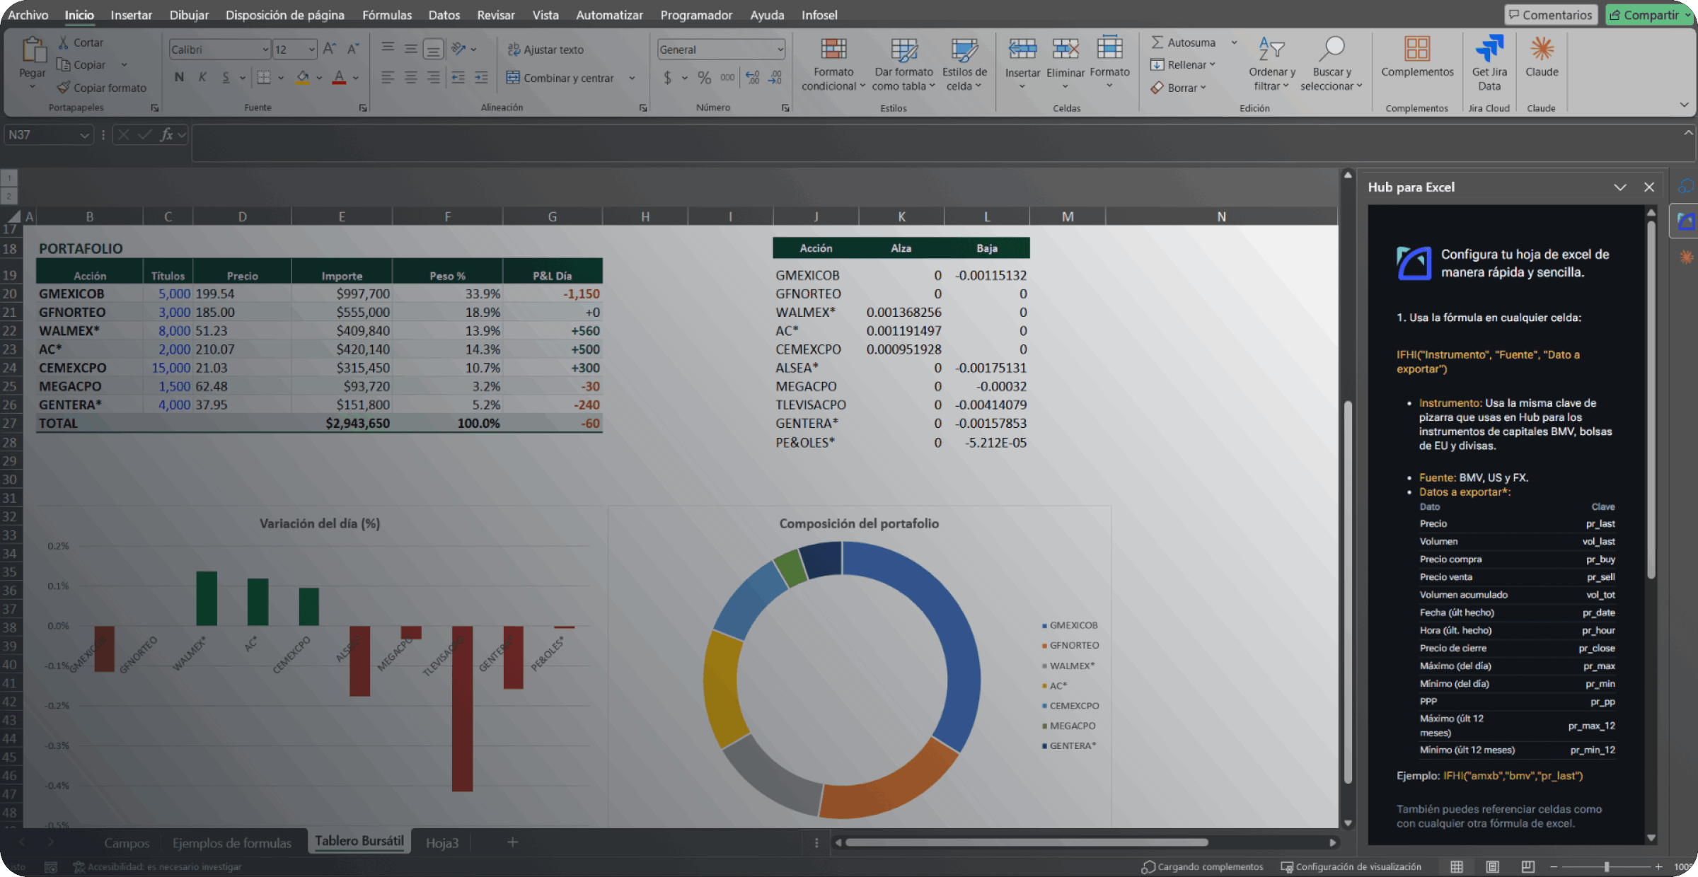The width and height of the screenshot is (1698, 877).
Task: Click the Insertar cells icon
Action: click(1022, 48)
